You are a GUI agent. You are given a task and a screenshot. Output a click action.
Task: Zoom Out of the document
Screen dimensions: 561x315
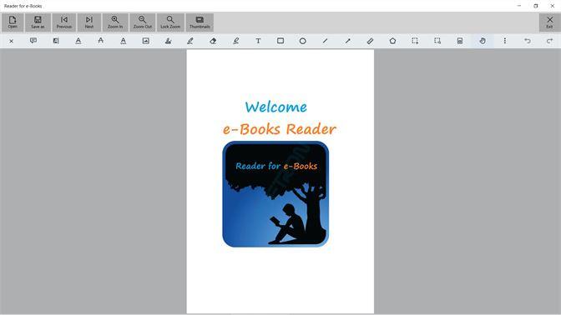click(x=143, y=22)
